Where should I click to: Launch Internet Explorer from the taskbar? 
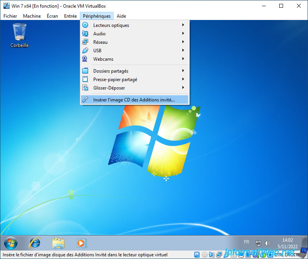coord(35,243)
